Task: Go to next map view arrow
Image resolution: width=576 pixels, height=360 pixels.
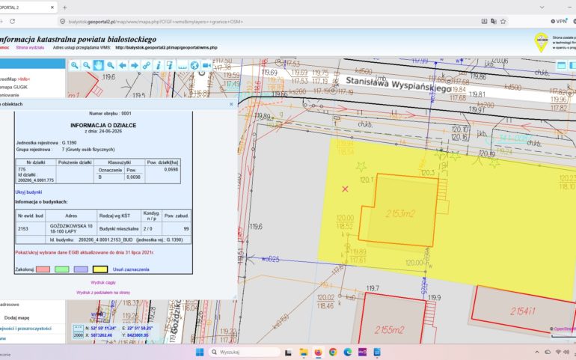Action: point(135,65)
